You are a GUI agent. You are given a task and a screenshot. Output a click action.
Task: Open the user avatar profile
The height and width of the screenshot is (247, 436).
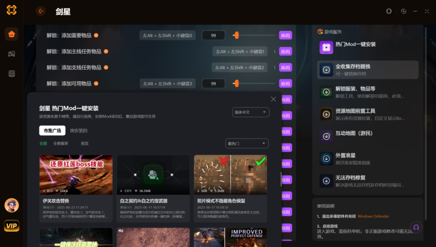click(x=12, y=205)
